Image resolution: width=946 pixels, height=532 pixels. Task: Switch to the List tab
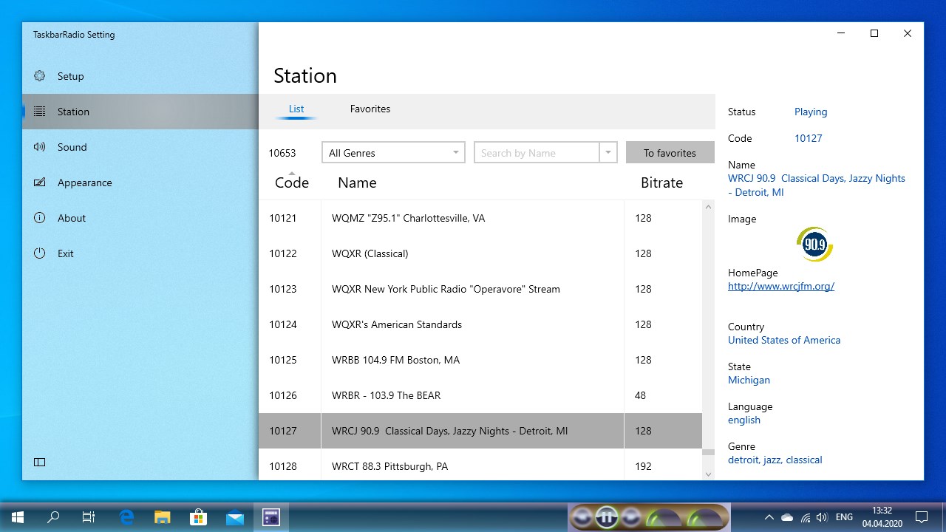pos(296,109)
